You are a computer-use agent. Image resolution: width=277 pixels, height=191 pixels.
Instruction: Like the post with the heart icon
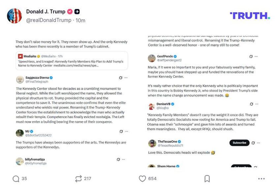coord(142,178)
